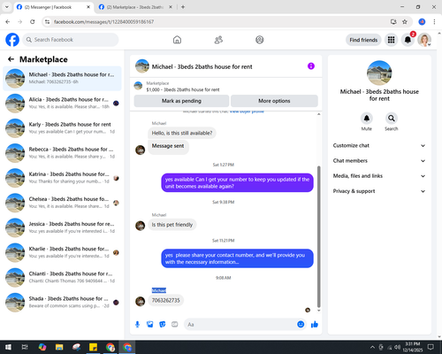Screen dimensions: 442x354
Task: Open a new browser tab
Action: 183,7
